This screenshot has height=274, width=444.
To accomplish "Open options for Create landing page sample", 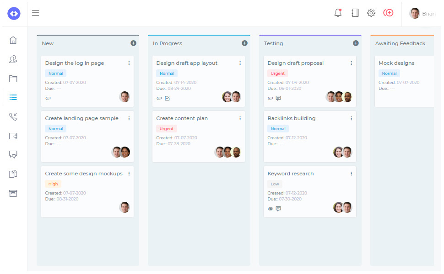I will [x=129, y=118].
